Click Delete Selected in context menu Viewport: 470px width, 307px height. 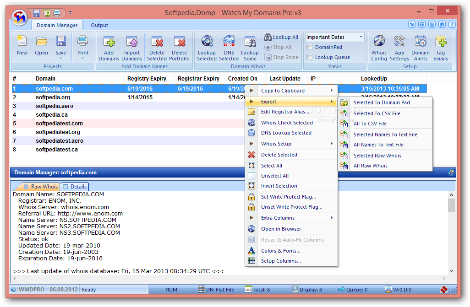pyautogui.click(x=291, y=155)
